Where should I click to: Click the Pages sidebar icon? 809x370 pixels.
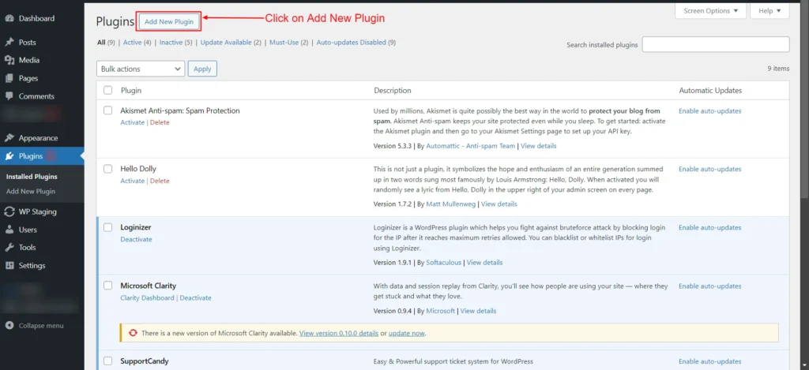[x=9, y=78]
